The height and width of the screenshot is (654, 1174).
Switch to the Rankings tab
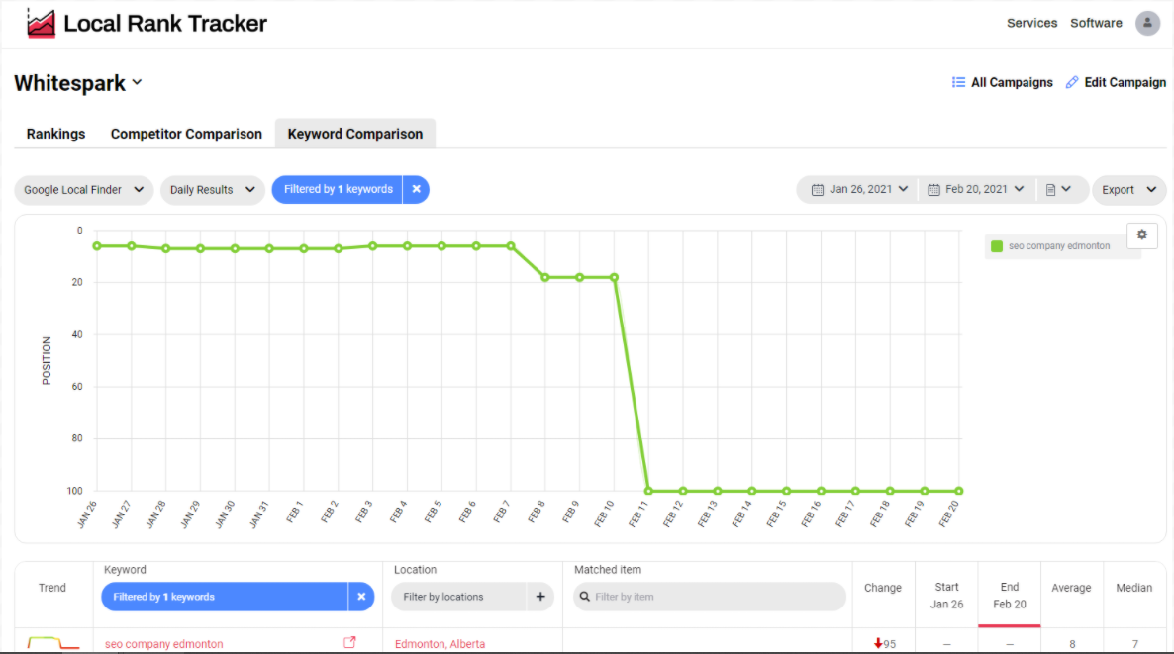click(x=55, y=134)
